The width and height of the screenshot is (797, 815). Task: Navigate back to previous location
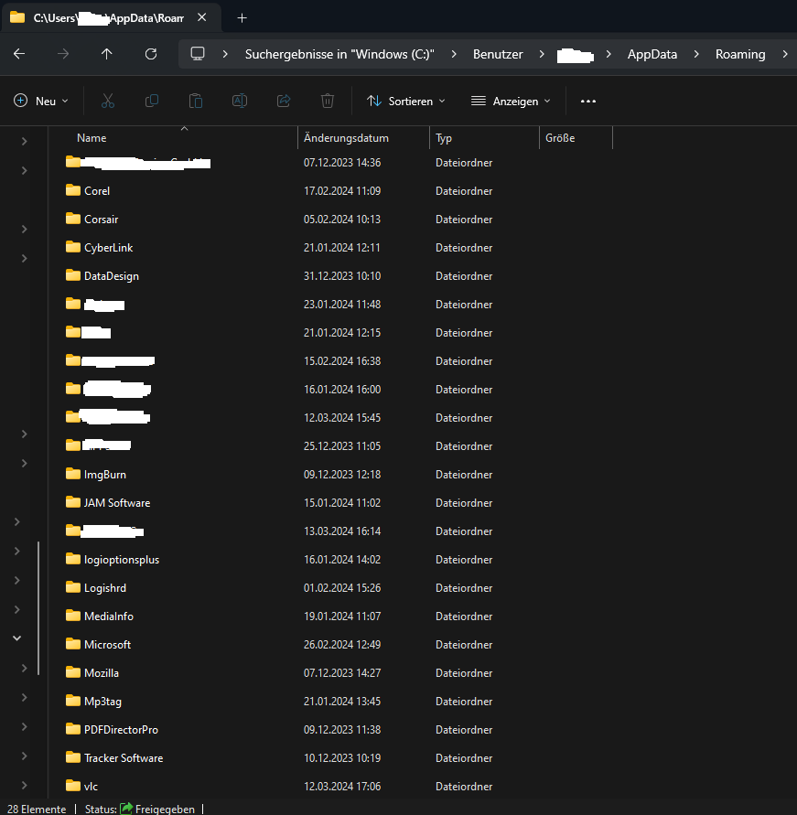pyautogui.click(x=19, y=54)
